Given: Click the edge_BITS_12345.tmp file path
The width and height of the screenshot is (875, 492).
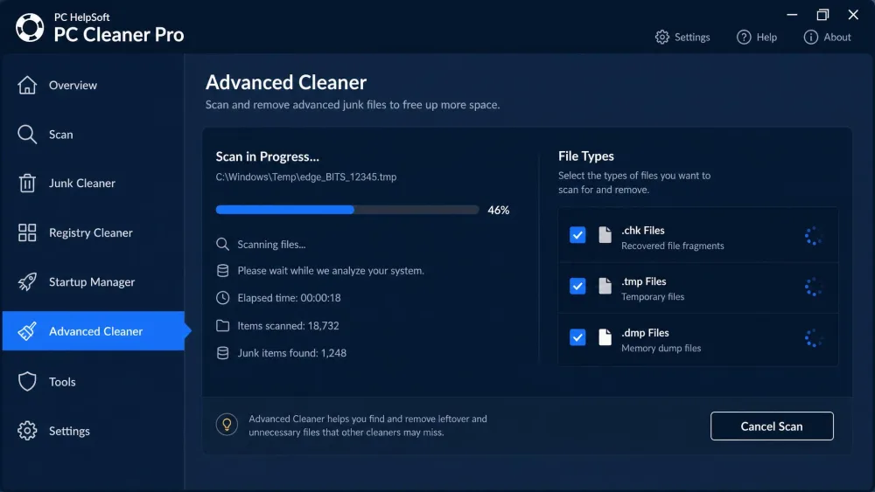Looking at the screenshot, I should [305, 177].
